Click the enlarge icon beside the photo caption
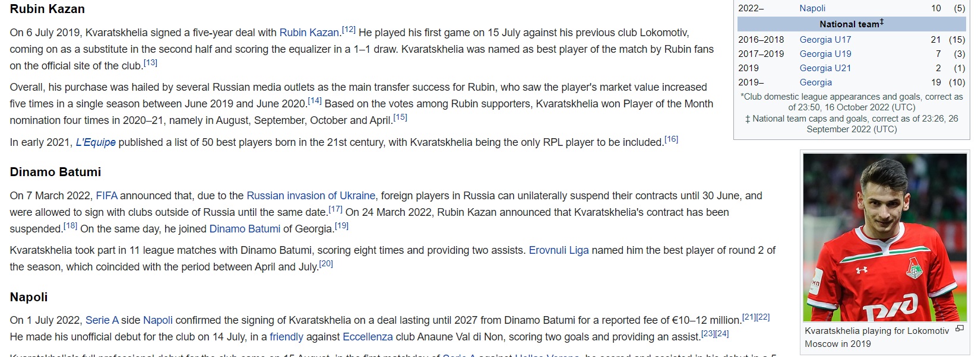 [959, 329]
